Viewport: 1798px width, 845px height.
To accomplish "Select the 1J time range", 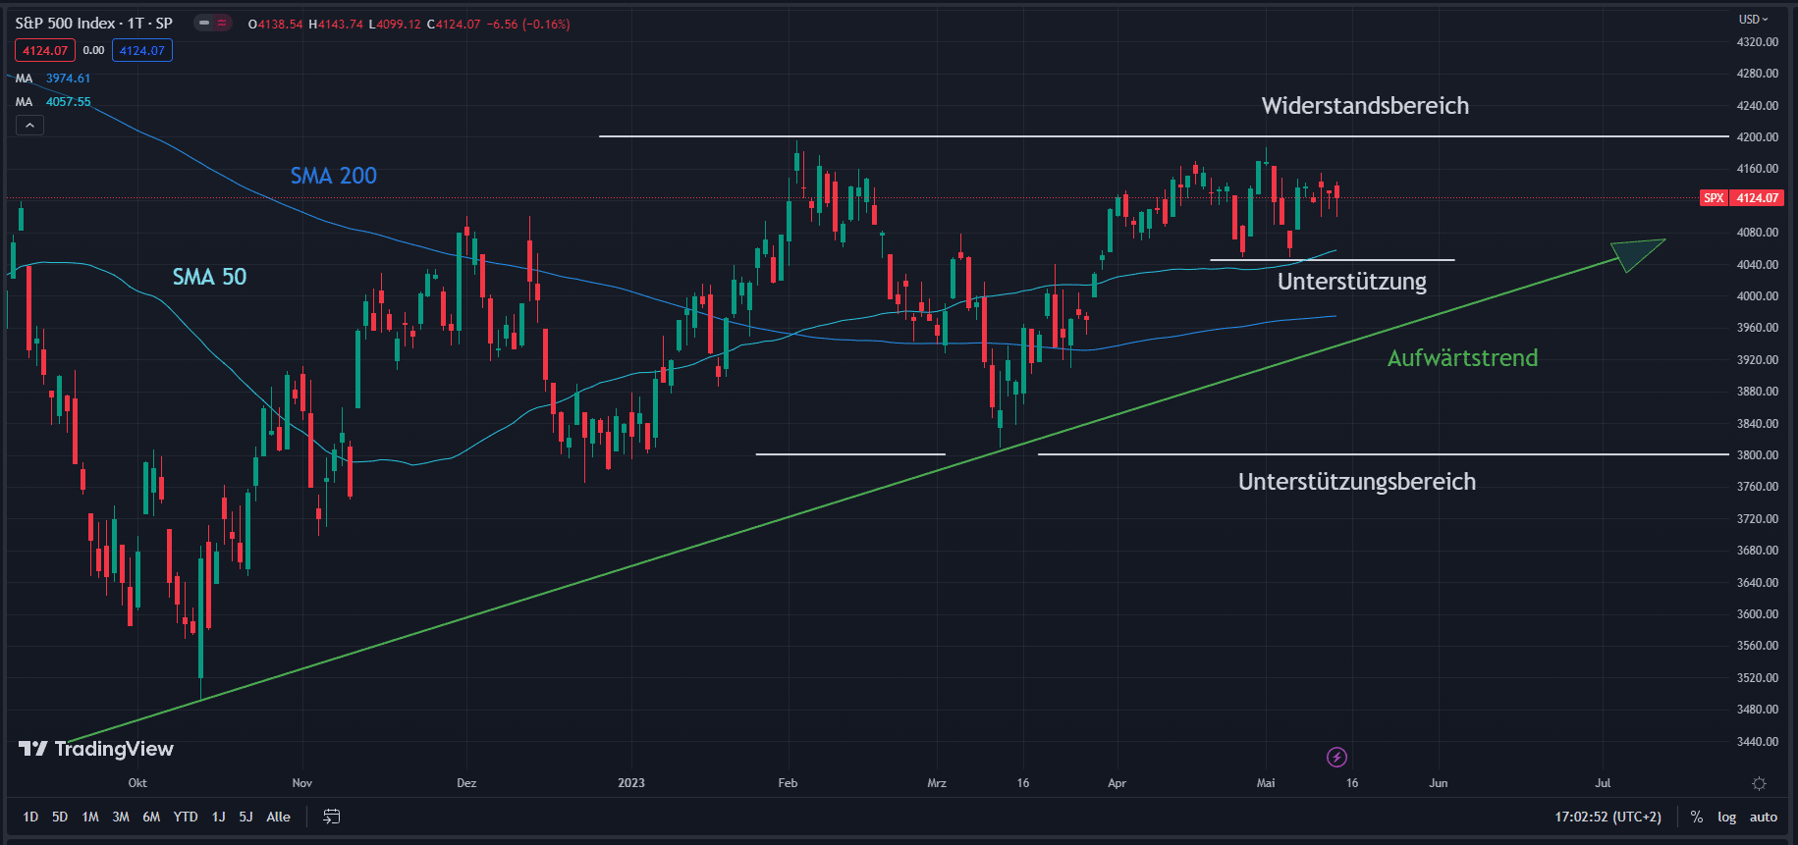I will click(x=218, y=817).
